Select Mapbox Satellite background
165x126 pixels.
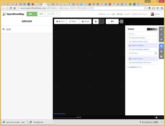click(x=143, y=45)
